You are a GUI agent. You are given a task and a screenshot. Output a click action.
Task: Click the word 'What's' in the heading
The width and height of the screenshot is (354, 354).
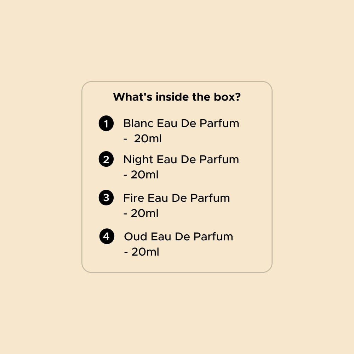point(132,97)
